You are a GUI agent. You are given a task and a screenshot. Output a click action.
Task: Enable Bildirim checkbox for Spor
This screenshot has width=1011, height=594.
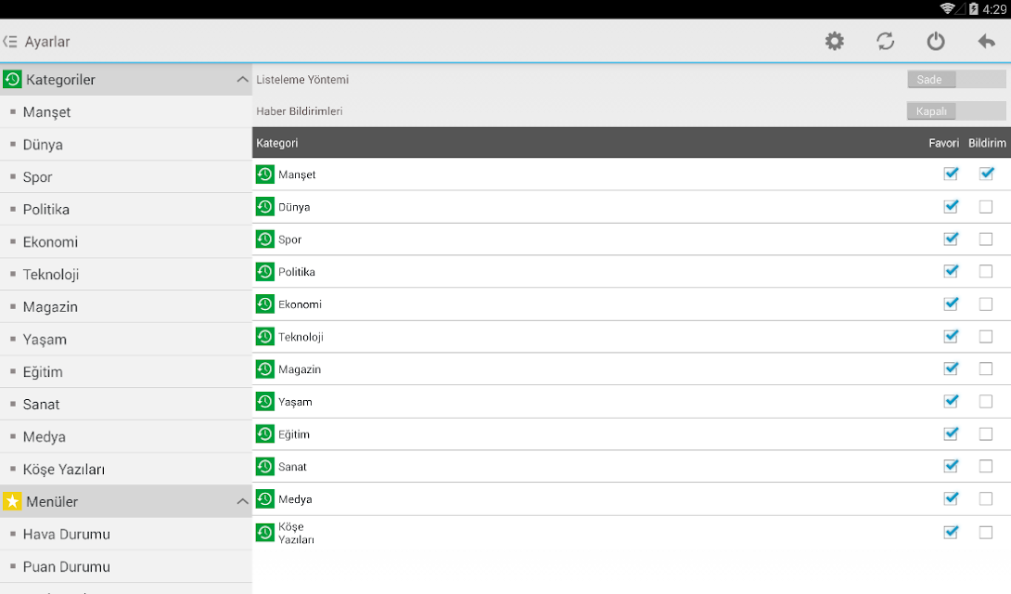click(x=986, y=239)
